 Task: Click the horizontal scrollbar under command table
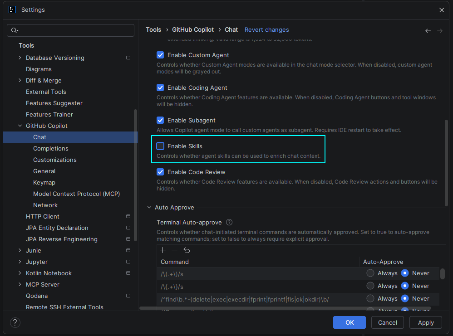pyautogui.click(x=285, y=308)
